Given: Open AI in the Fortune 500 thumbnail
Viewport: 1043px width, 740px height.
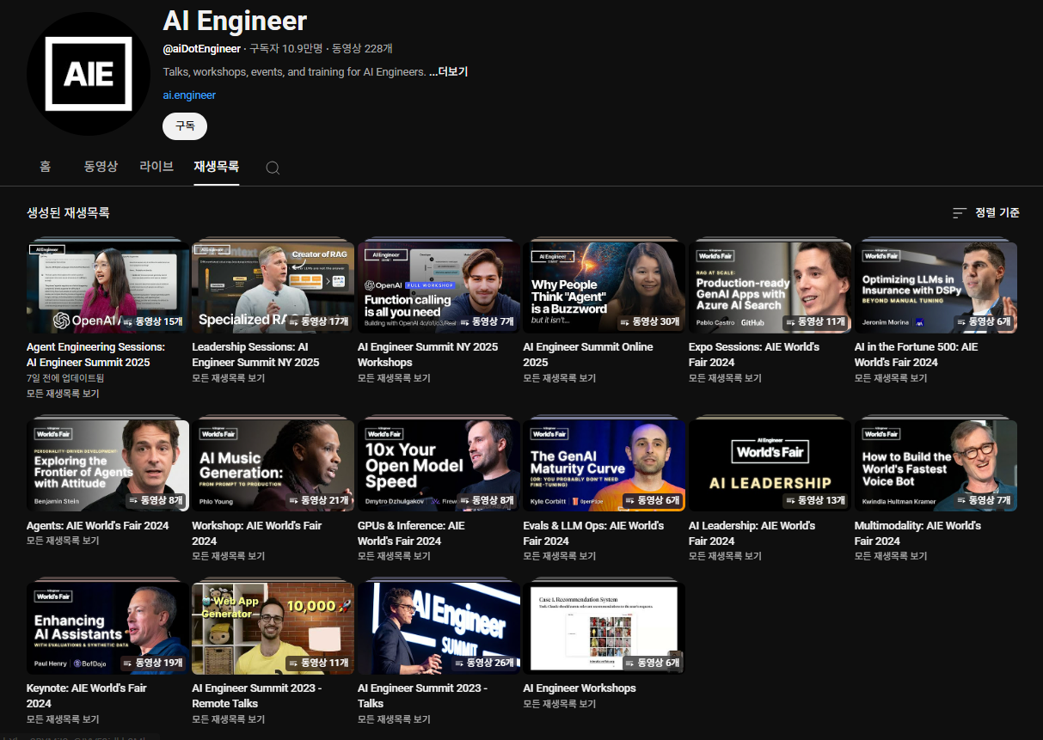Looking at the screenshot, I should pos(936,288).
